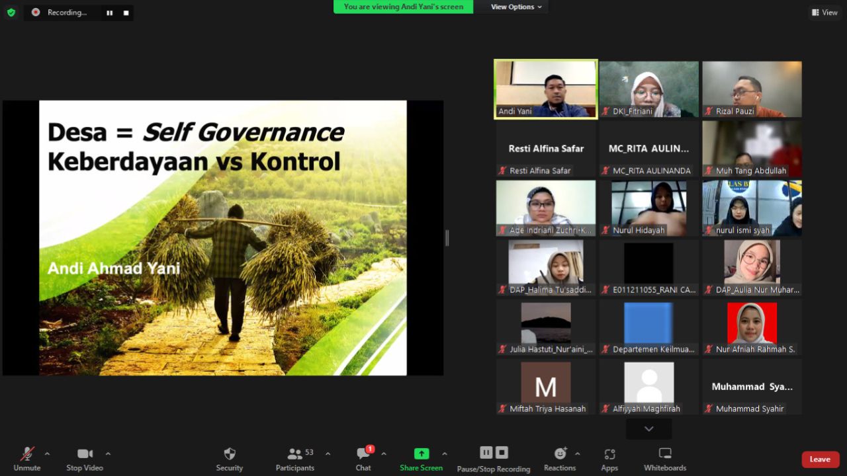Expand video options arrow beside Stop Video

click(108, 454)
